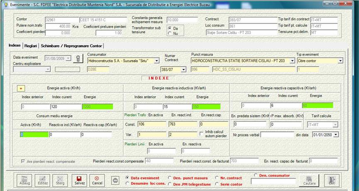Click the Exit door icon

pos(332,180)
